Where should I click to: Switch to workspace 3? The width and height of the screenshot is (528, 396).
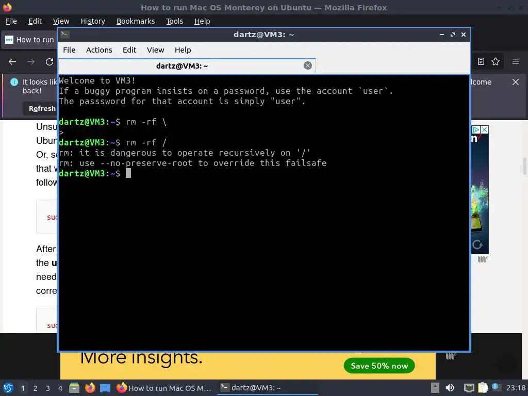point(48,388)
